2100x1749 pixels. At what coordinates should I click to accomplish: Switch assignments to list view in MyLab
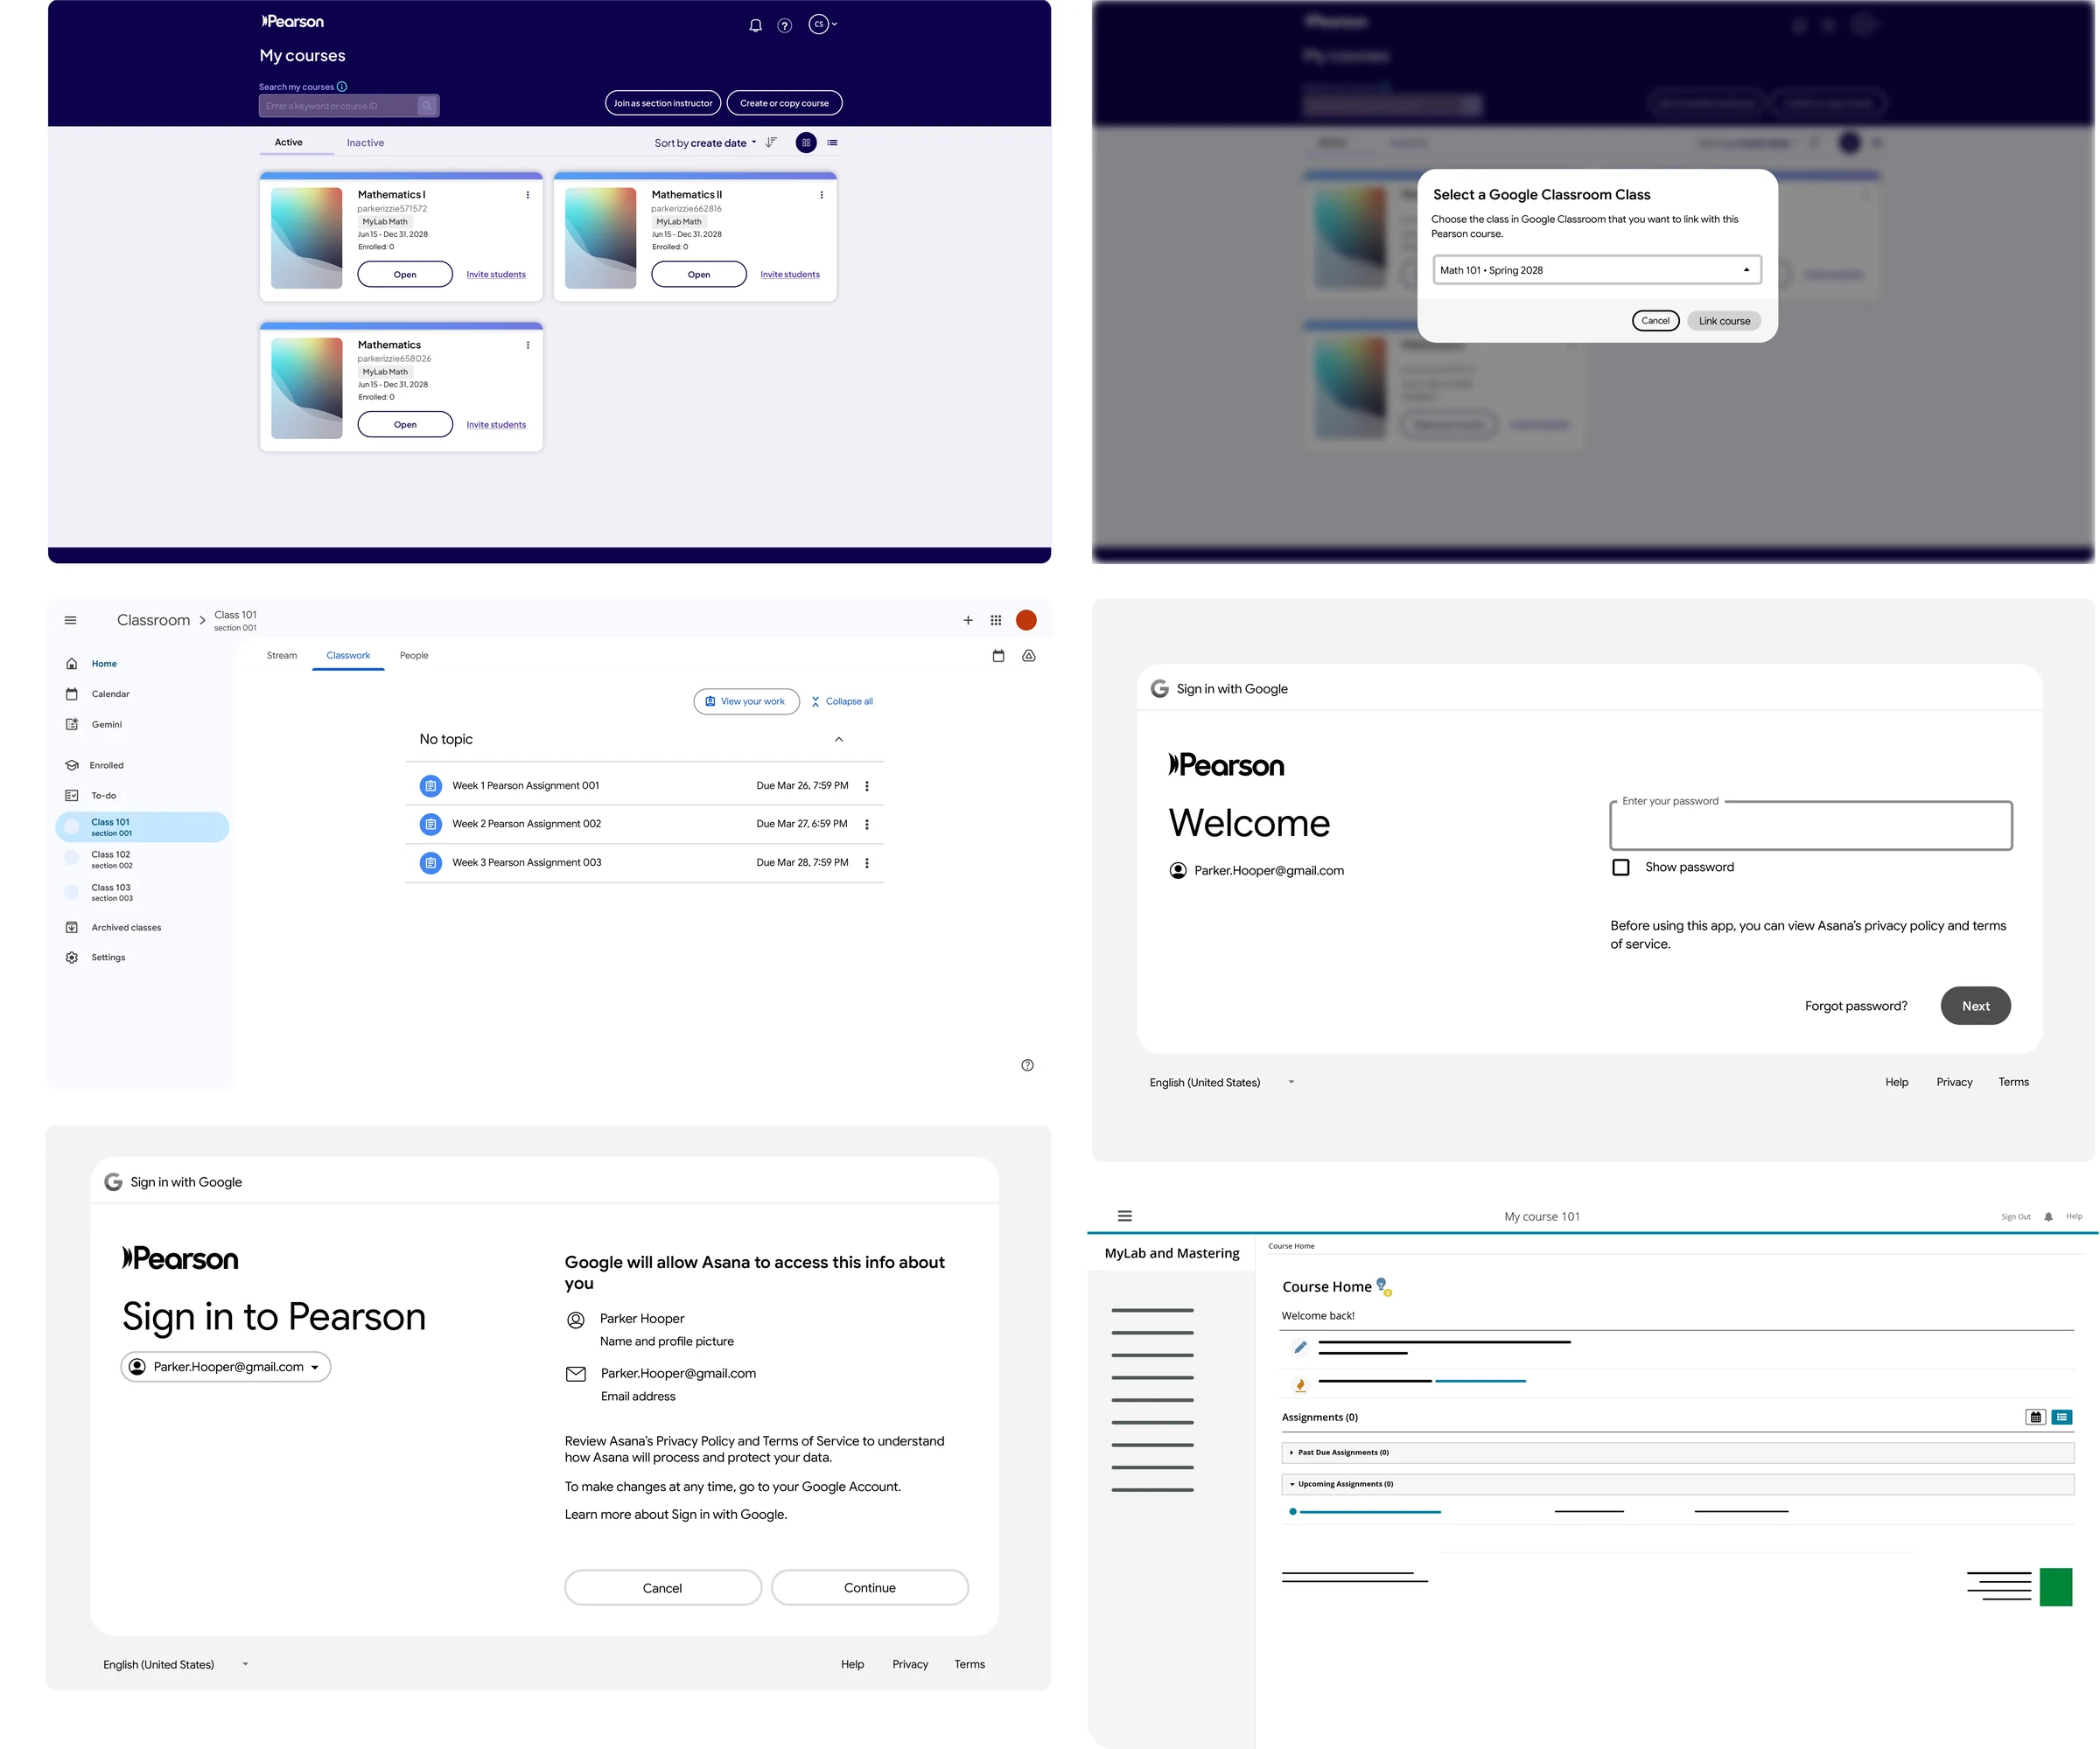tap(2062, 1418)
